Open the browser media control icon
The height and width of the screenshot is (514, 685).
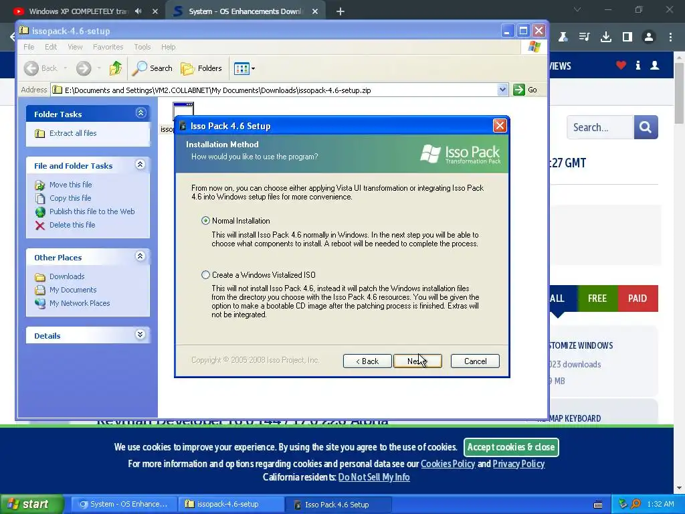click(584, 37)
